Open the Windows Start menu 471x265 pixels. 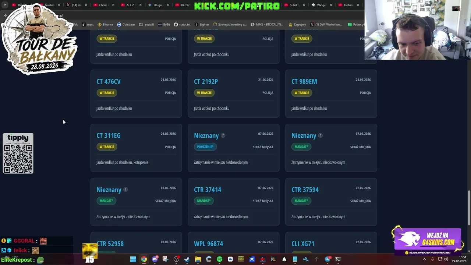click(x=133, y=259)
